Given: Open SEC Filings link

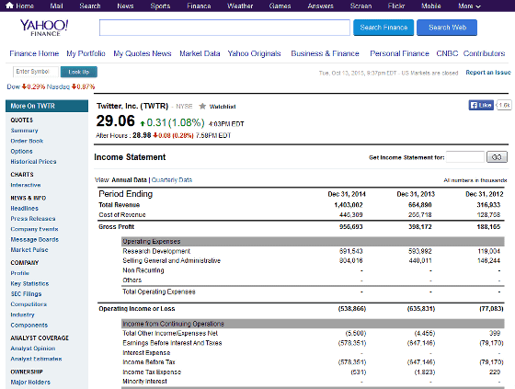Looking at the screenshot, I should pyautogui.click(x=26, y=294).
